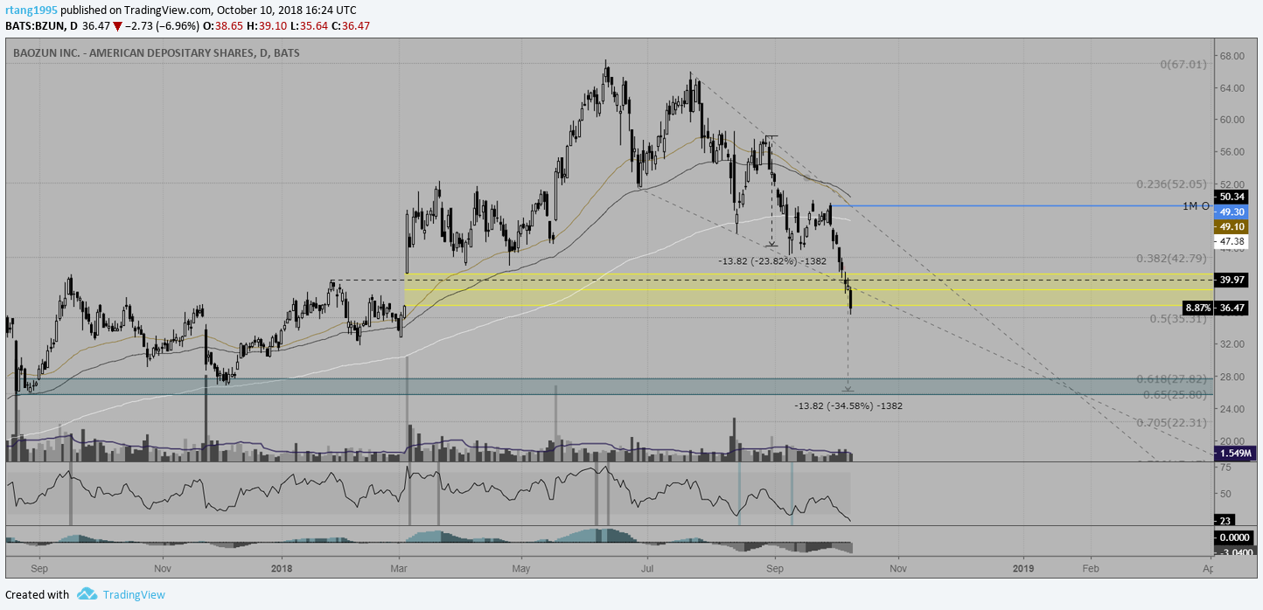Click the 32.00 price axis label
The image size is (1263, 610).
(x=1233, y=344)
